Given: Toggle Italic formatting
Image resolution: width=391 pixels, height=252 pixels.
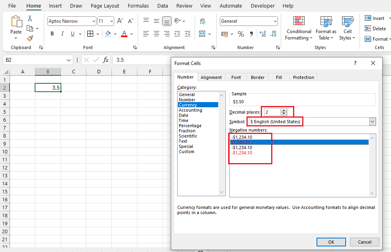Looking at the screenshot, I should pos(63,34).
